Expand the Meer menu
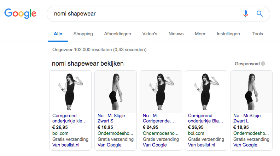Image resolution: width=280 pixels, height=156 pixels. [200, 34]
